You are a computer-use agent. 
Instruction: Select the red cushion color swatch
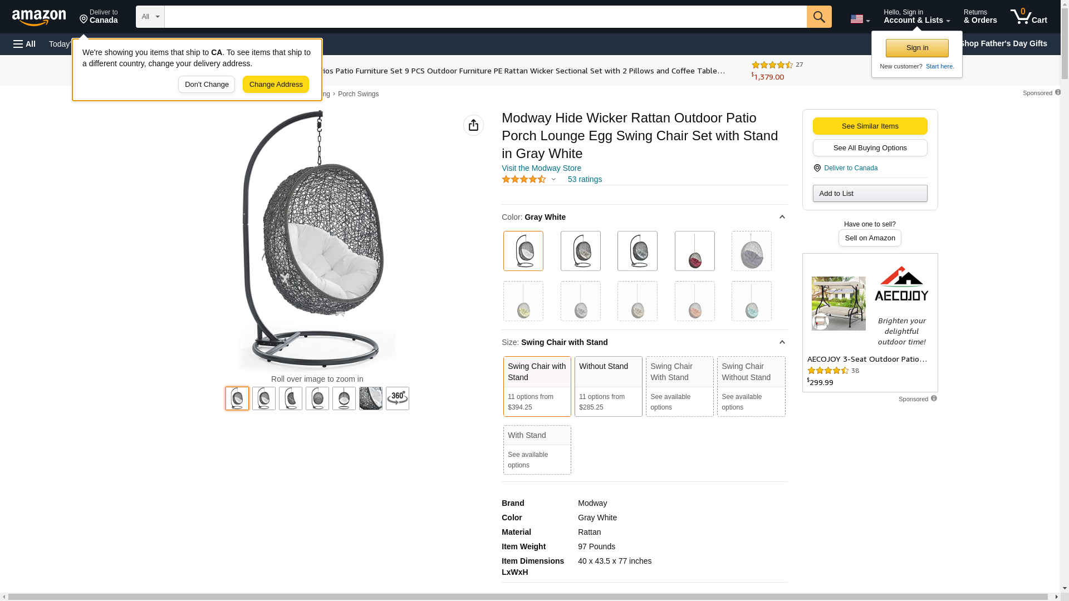click(694, 251)
